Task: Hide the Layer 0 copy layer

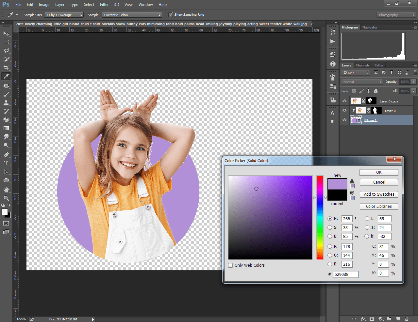Action: [344, 101]
